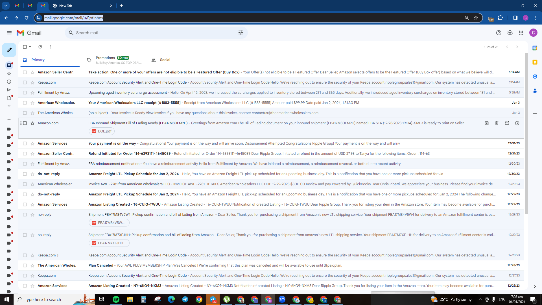This screenshot has width=542, height=305.
Task: Switch to the New Tab browser tab
Action: 82,6
